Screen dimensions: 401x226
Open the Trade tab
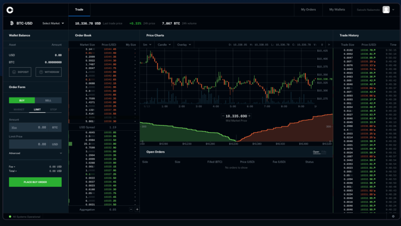(x=79, y=9)
